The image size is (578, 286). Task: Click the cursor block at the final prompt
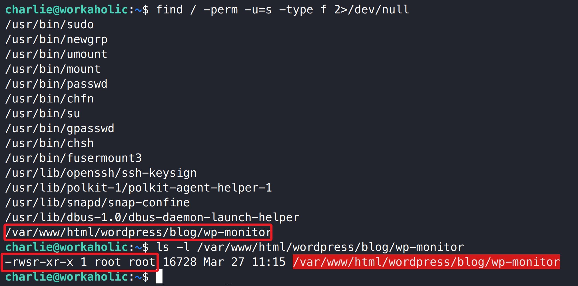(x=159, y=277)
